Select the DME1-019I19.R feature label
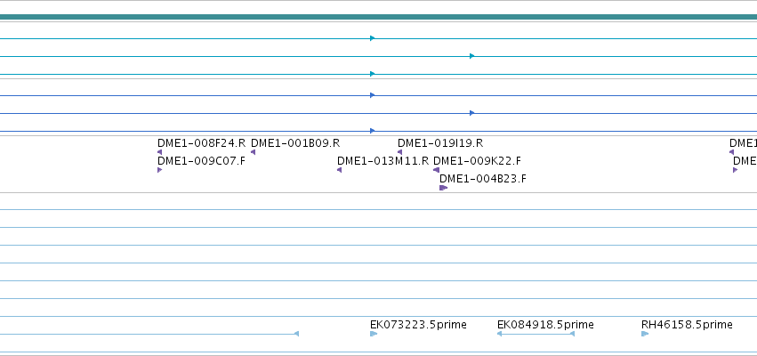 (440, 143)
